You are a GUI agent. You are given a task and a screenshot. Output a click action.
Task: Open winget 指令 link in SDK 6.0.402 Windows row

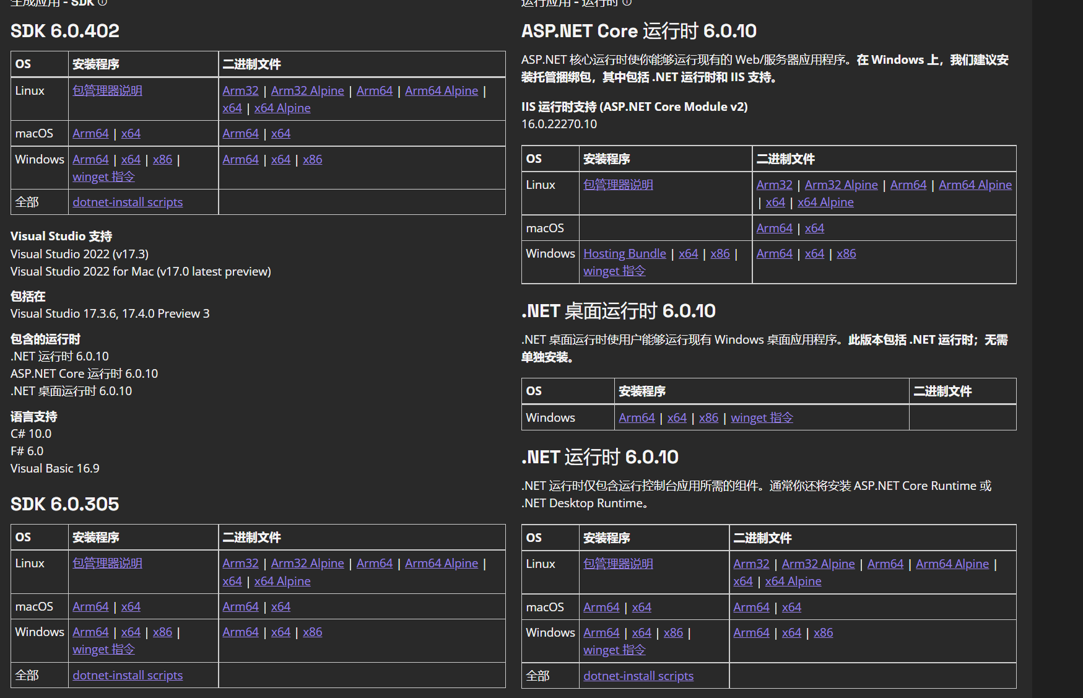pyautogui.click(x=103, y=177)
